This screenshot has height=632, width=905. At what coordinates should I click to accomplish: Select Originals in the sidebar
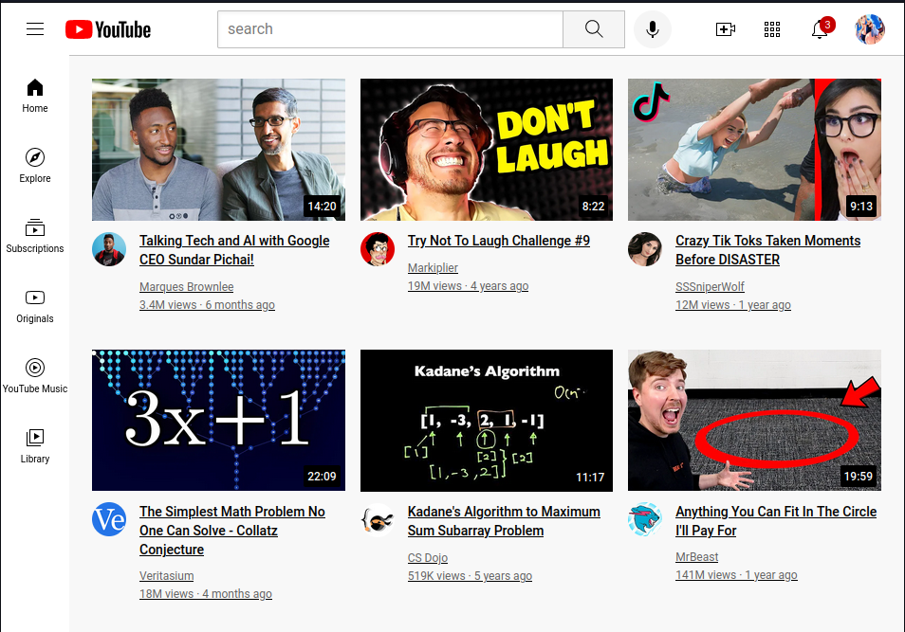(35, 305)
